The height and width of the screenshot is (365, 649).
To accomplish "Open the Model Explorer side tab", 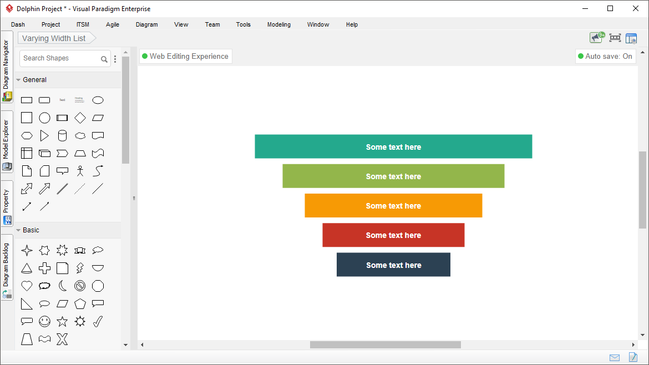I will coord(7,141).
